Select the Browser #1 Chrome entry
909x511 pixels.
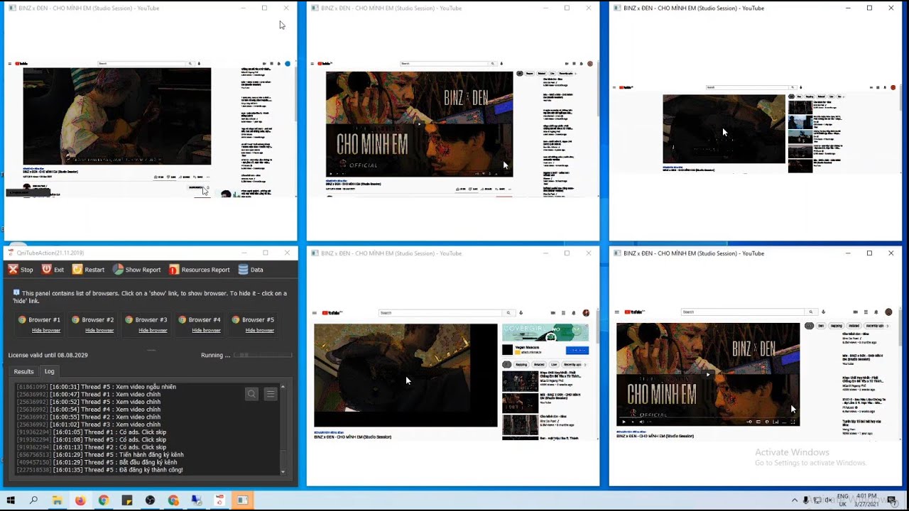pos(39,319)
